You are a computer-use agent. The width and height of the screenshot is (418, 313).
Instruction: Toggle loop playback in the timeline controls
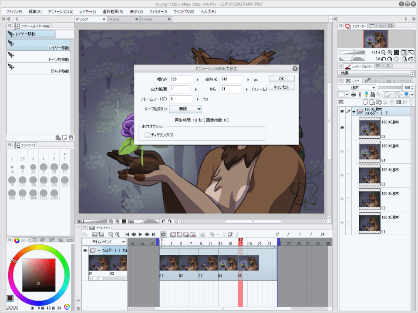tap(163, 234)
